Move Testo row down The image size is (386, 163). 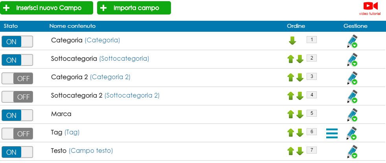300,151
